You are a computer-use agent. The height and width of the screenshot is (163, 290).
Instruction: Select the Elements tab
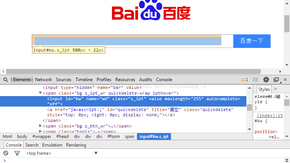pyautogui.click(x=22, y=80)
